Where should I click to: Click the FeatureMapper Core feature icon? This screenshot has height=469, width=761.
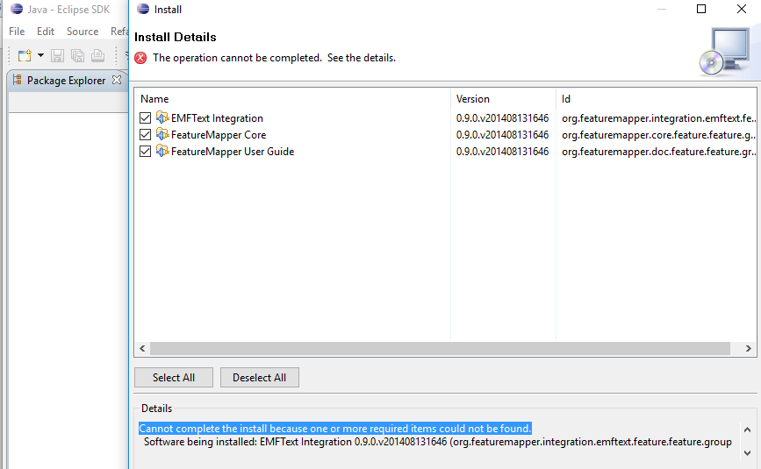click(162, 134)
